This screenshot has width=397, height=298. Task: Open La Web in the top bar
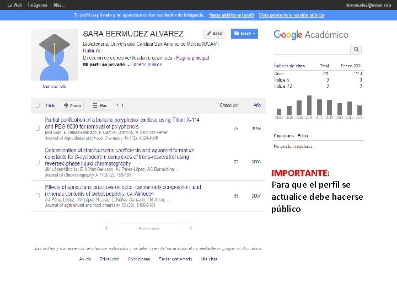15,5
